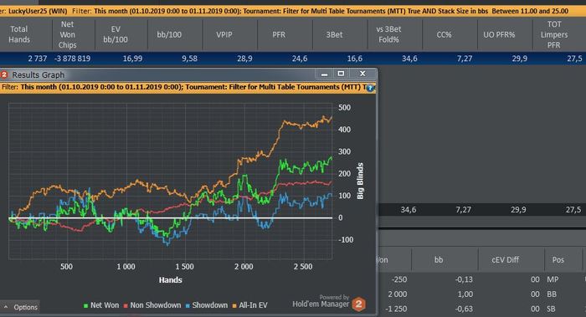
Task: Click the Hands axis label
Action: click(171, 280)
